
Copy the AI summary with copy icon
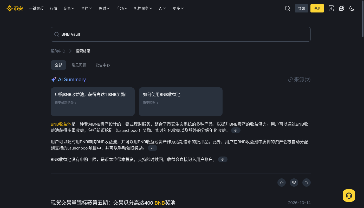click(x=307, y=183)
